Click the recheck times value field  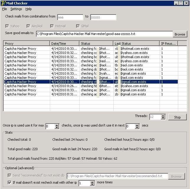pyautogui.click(x=85, y=183)
